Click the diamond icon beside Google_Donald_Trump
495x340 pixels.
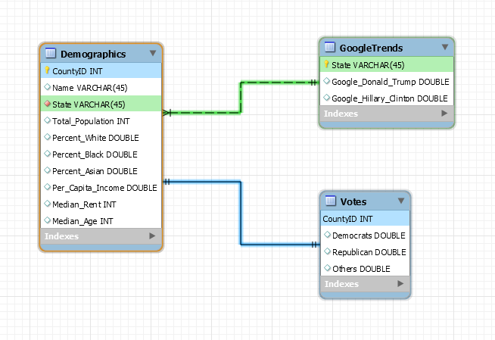click(x=327, y=81)
